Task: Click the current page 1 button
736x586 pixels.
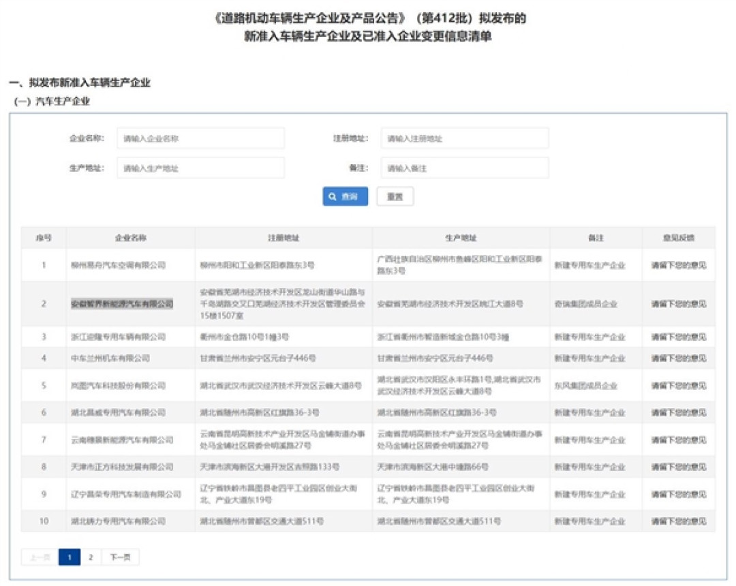Action: tap(70, 557)
